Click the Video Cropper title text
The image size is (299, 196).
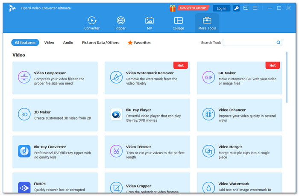pyautogui.click(x=139, y=186)
